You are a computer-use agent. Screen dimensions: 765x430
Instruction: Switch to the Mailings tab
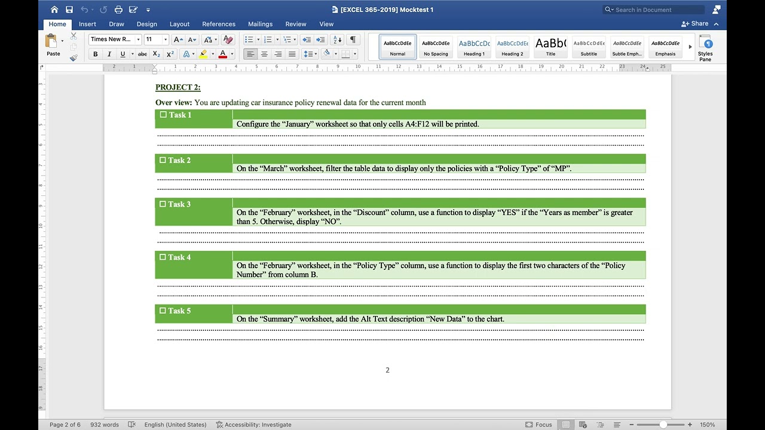pos(260,24)
